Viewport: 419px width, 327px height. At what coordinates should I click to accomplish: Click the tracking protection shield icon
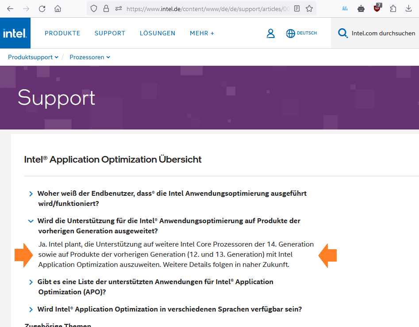coord(94,9)
